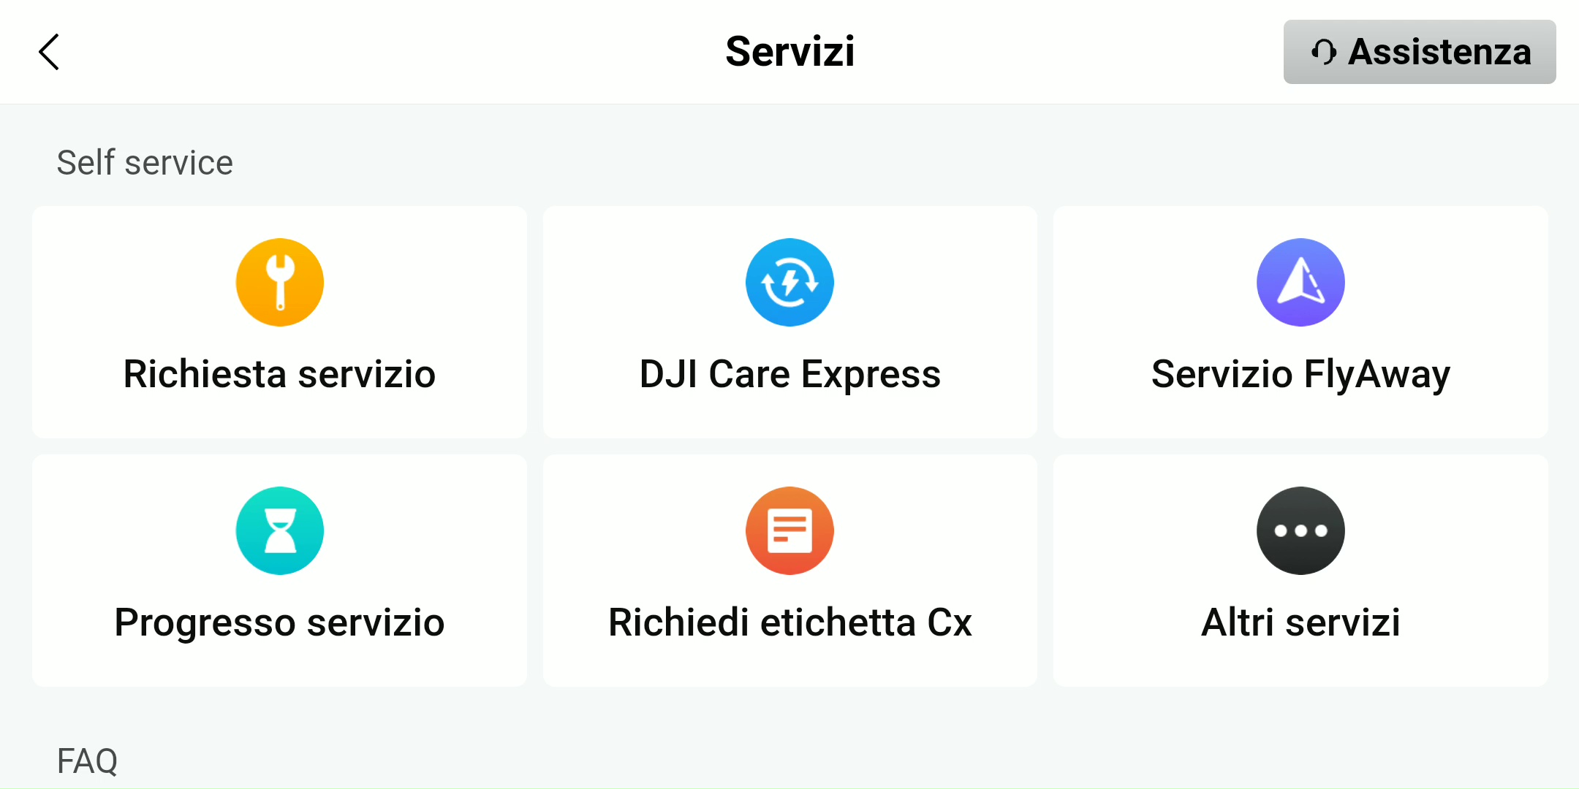Tap the orange wrench icon
Image resolution: width=1579 pixels, height=789 pixels.
pos(279,282)
